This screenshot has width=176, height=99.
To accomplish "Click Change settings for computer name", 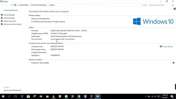I will [167, 46].
